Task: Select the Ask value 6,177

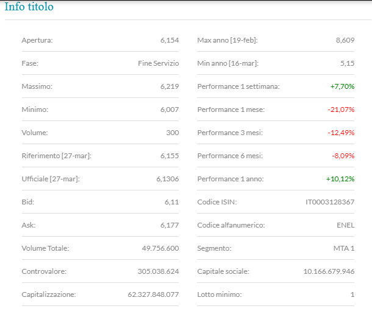Action: point(169,225)
